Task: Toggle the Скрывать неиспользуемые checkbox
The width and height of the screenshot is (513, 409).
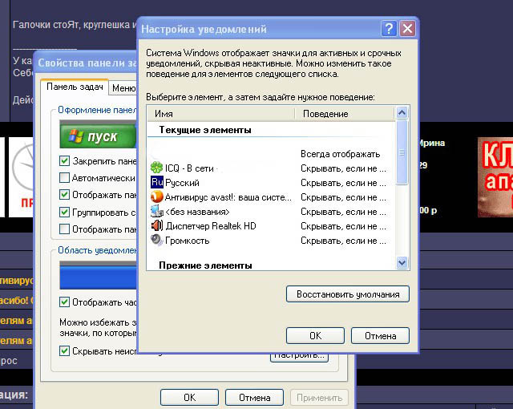Action: point(65,351)
